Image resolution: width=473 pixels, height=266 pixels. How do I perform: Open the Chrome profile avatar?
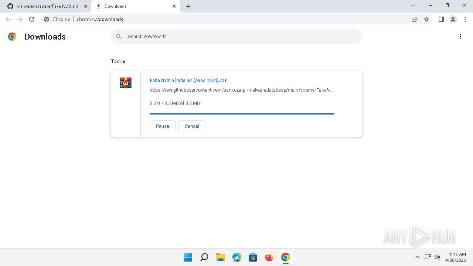453,19
